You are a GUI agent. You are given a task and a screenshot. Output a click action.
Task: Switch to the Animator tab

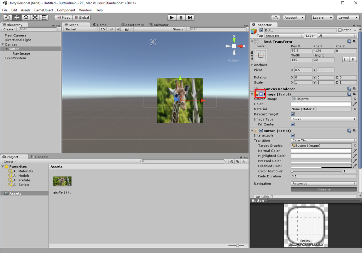coord(159,25)
